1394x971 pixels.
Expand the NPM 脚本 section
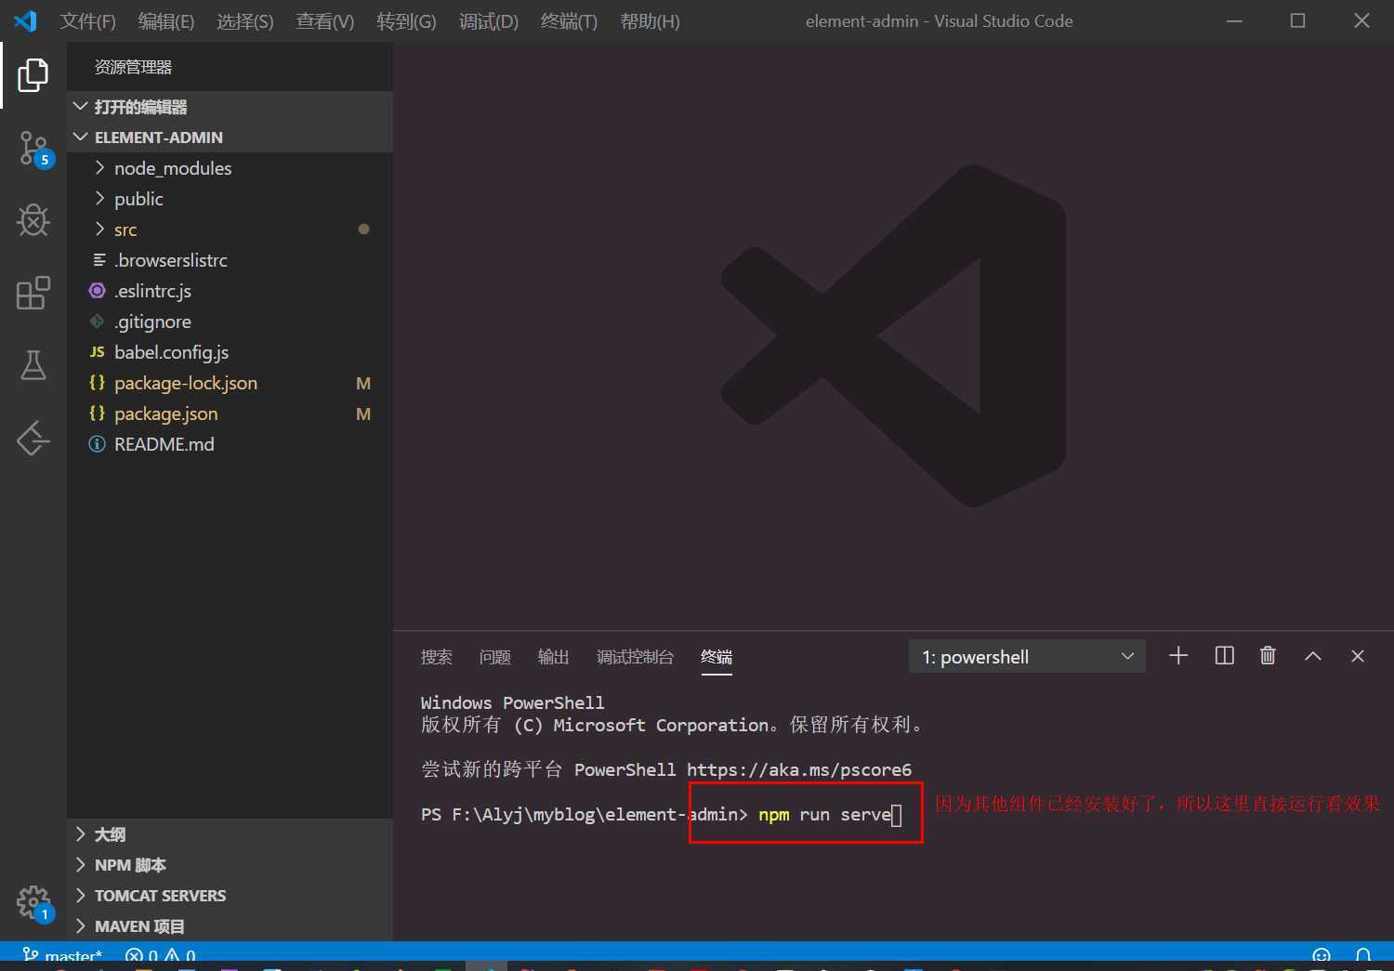click(x=230, y=865)
